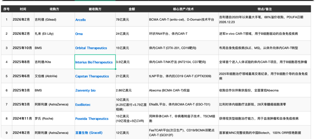The height and width of the screenshot is (139, 316).
Task: Open the 2seventy bio link
Action: click(85, 90)
